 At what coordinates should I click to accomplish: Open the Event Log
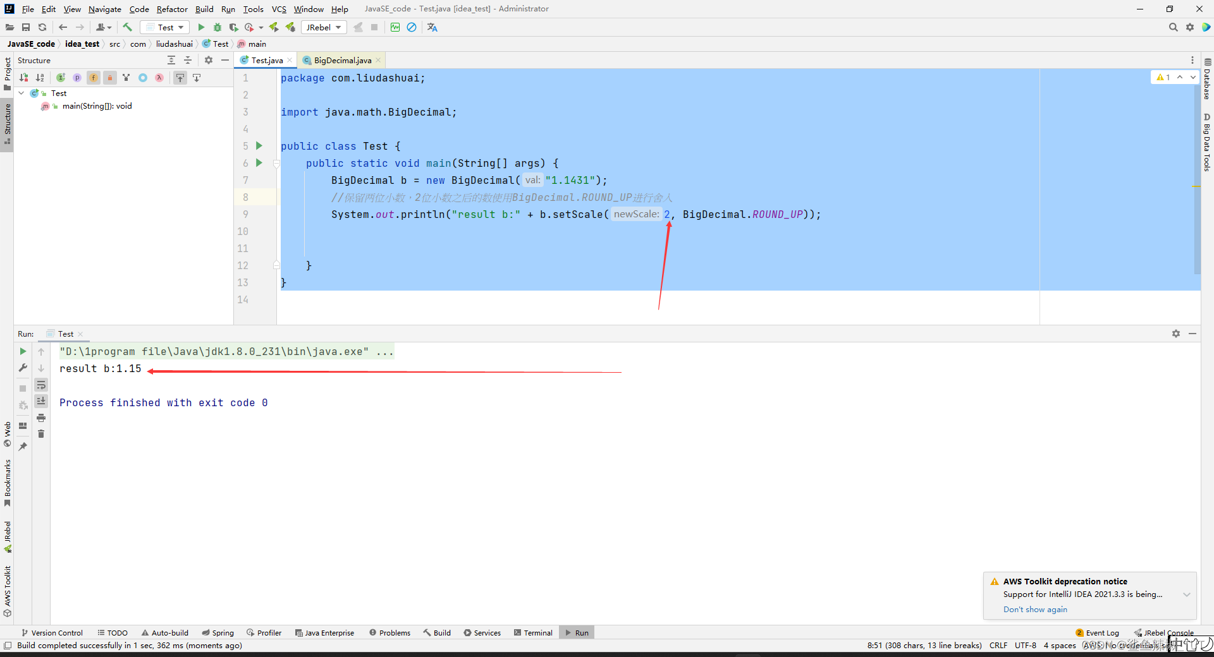[x=1097, y=632]
